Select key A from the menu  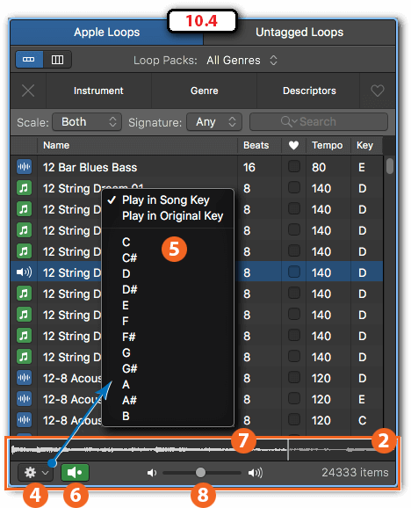tap(126, 385)
